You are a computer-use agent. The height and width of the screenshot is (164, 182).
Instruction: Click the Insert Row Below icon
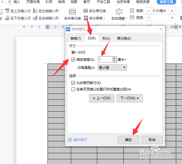(x=7, y=18)
